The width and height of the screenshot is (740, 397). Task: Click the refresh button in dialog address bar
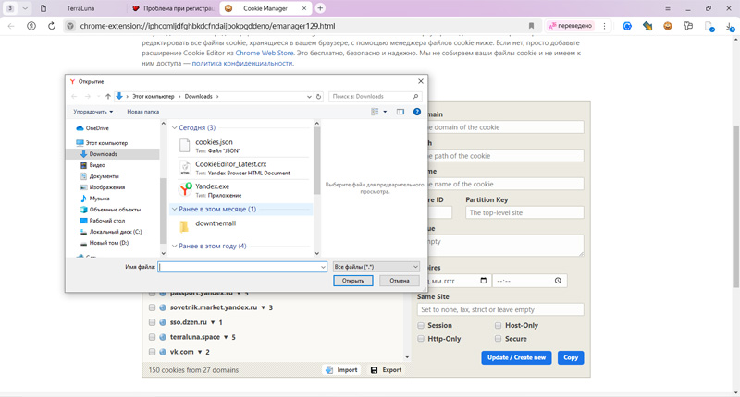pos(319,96)
